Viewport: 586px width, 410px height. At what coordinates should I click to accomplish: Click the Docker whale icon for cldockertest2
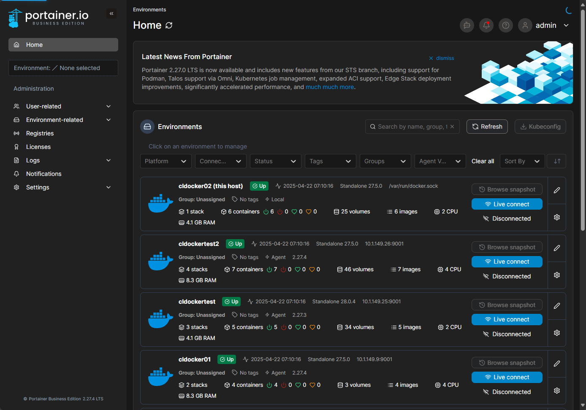click(160, 262)
